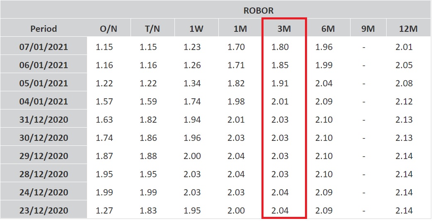
Task: Click the 1W value 2.00
Action: point(192,156)
